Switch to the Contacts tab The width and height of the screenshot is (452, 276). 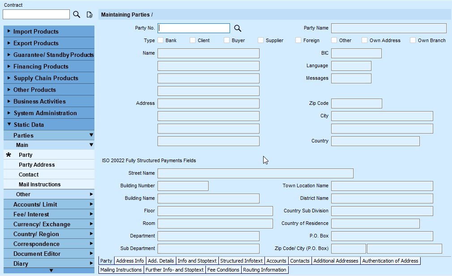(300, 261)
